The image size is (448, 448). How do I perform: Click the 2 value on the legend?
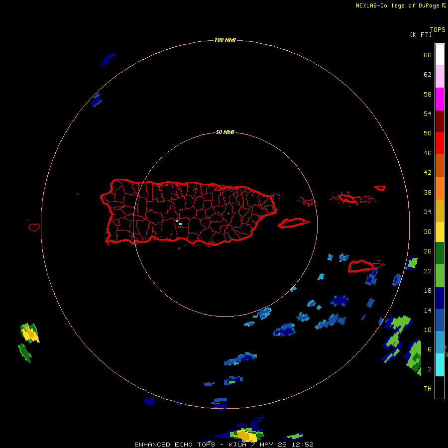430,369
